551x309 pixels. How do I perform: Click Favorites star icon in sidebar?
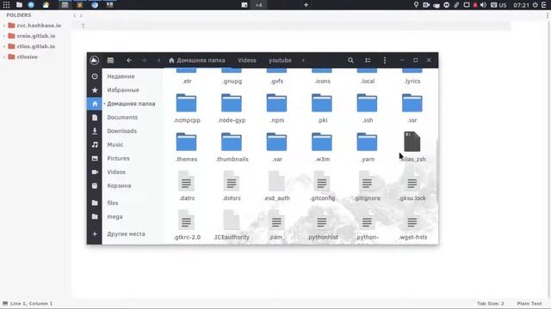[x=95, y=90]
